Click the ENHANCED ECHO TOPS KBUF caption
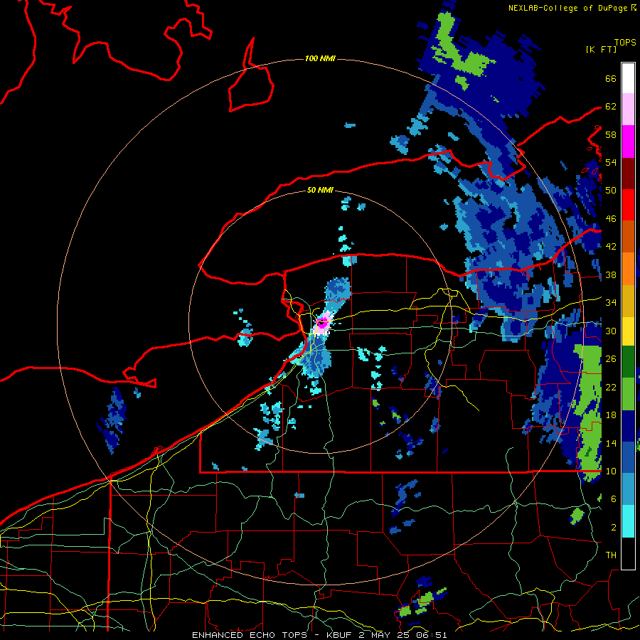640x640 pixels. (x=319, y=635)
